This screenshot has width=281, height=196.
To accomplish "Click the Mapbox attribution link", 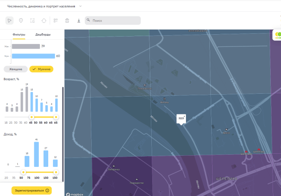I will (74, 193).
